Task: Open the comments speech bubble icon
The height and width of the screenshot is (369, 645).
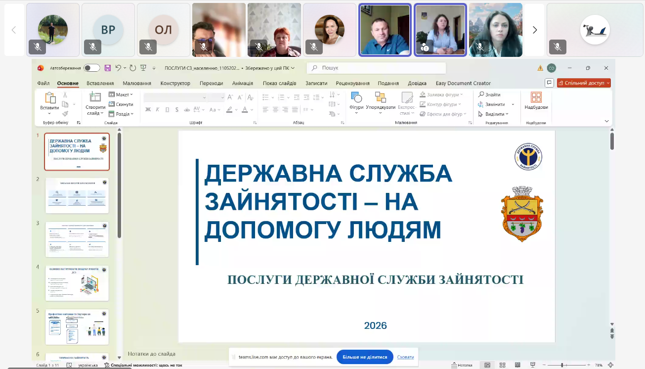Action: pyautogui.click(x=549, y=83)
